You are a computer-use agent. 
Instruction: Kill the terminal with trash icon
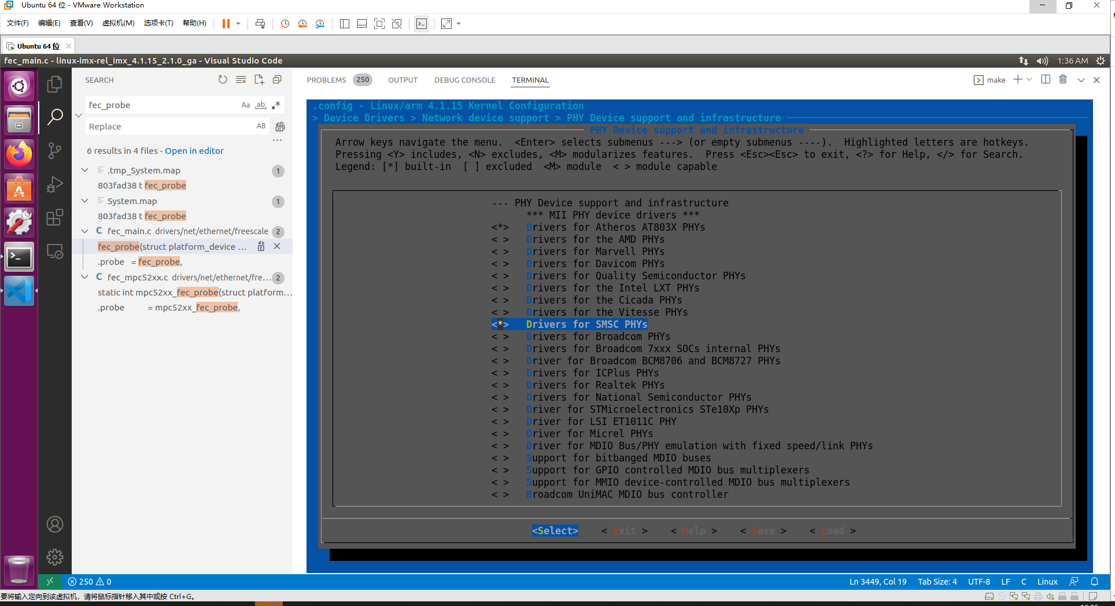1063,80
